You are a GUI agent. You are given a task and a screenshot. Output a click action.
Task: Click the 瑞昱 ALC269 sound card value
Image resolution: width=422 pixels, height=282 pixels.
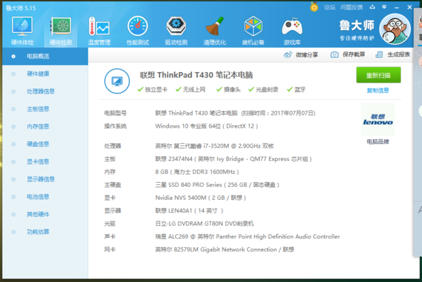tap(248, 236)
